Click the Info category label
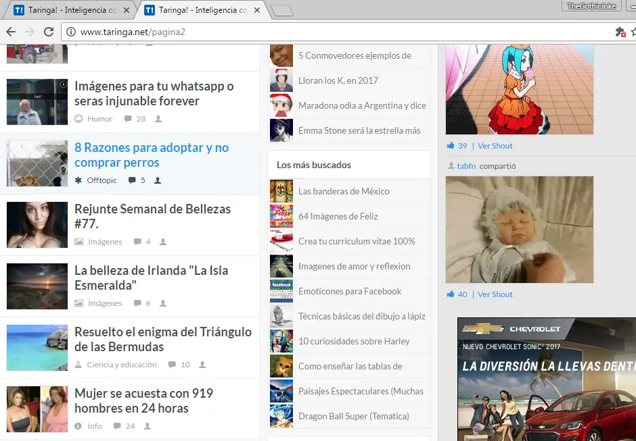 95,426
